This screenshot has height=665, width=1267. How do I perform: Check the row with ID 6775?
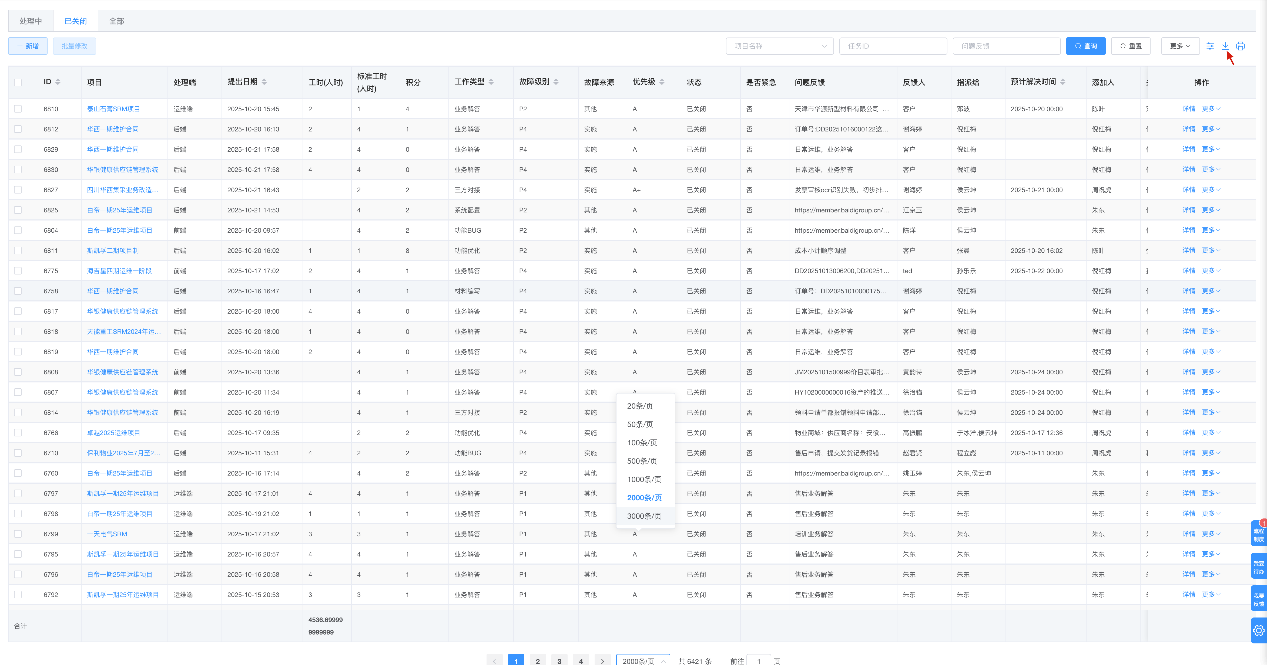pyautogui.click(x=18, y=271)
